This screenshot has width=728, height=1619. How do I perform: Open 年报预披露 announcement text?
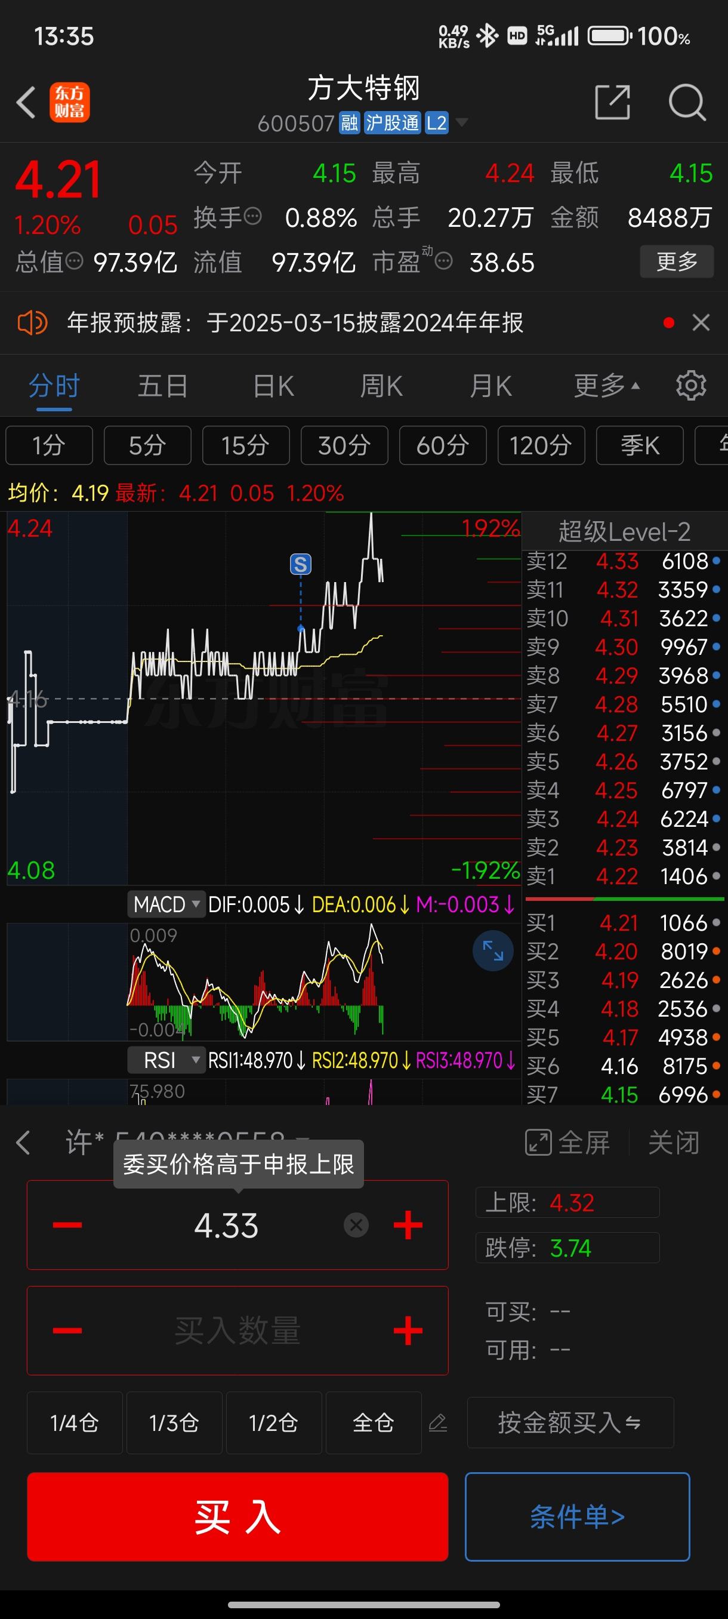tap(295, 323)
